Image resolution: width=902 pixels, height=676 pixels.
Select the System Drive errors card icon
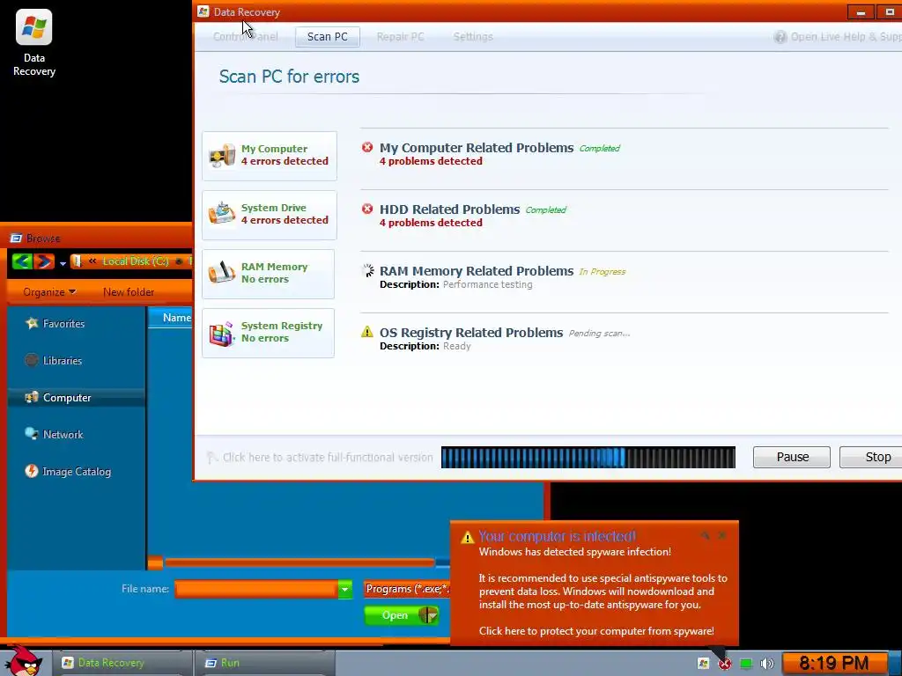(x=222, y=214)
